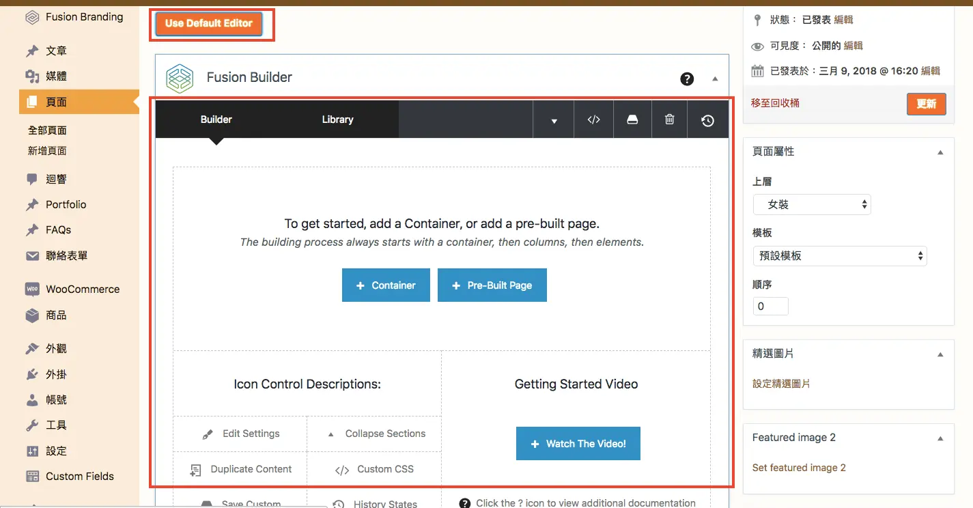Click the 設定 settings sliders icon

point(32,451)
